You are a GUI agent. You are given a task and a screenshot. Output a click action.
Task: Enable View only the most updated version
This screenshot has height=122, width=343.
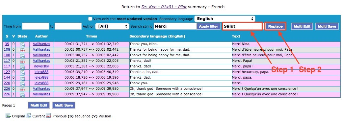click(x=90, y=19)
